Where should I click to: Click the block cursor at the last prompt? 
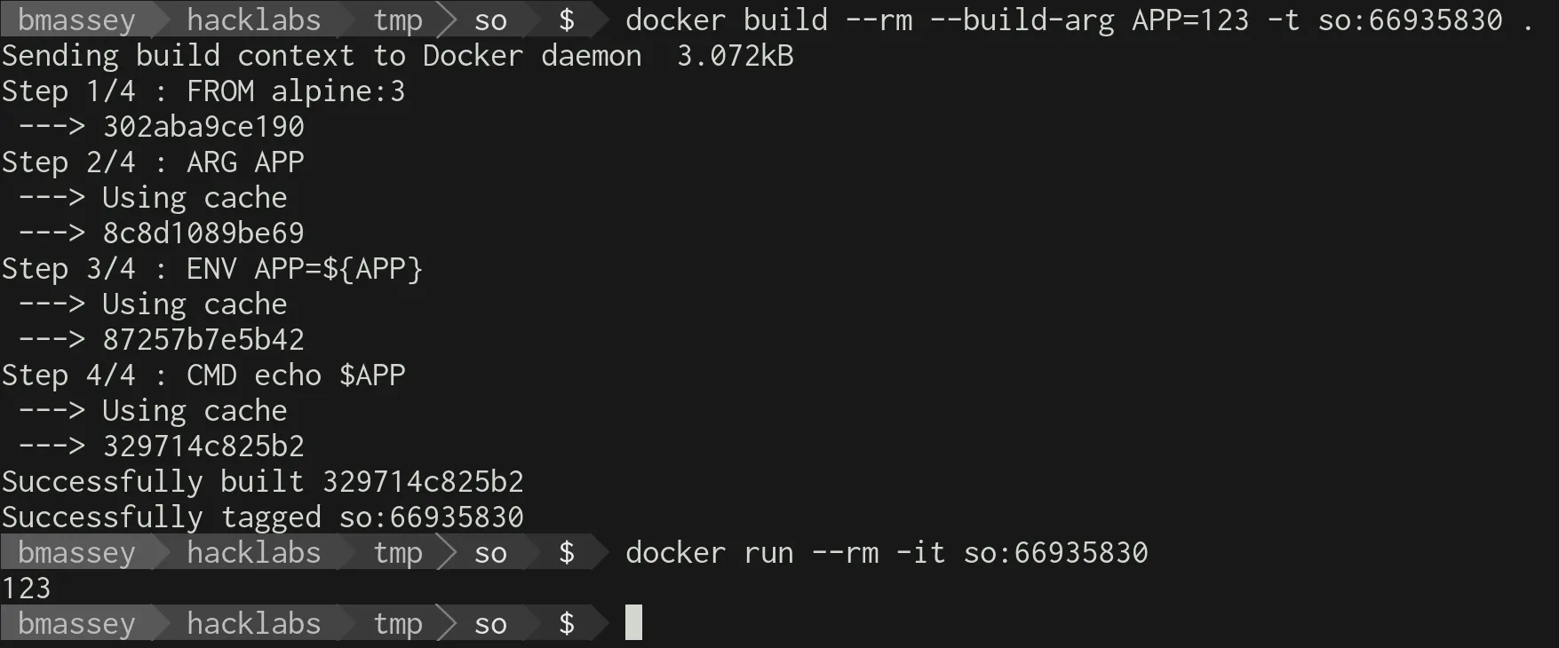[633, 622]
